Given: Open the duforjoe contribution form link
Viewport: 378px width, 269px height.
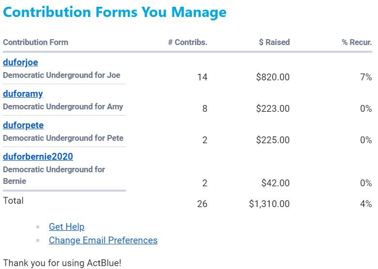Looking at the screenshot, I should [x=20, y=62].
